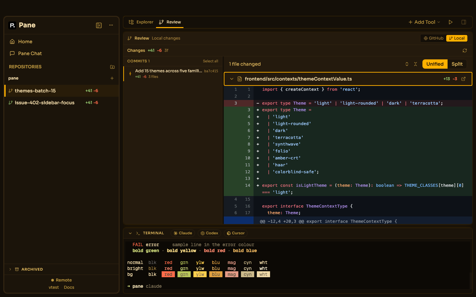Click the TERMINAL label
Screen dimensions: 476x297
[153, 233]
